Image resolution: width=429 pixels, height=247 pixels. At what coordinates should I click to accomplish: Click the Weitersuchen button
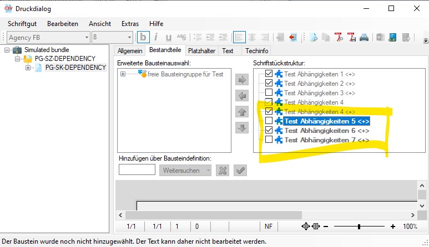click(185, 171)
